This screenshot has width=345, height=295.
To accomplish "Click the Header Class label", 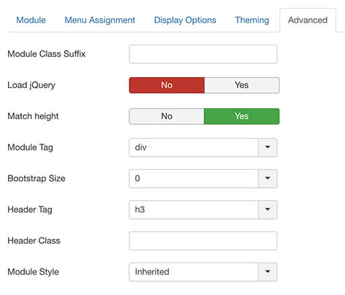I will (34, 241).
